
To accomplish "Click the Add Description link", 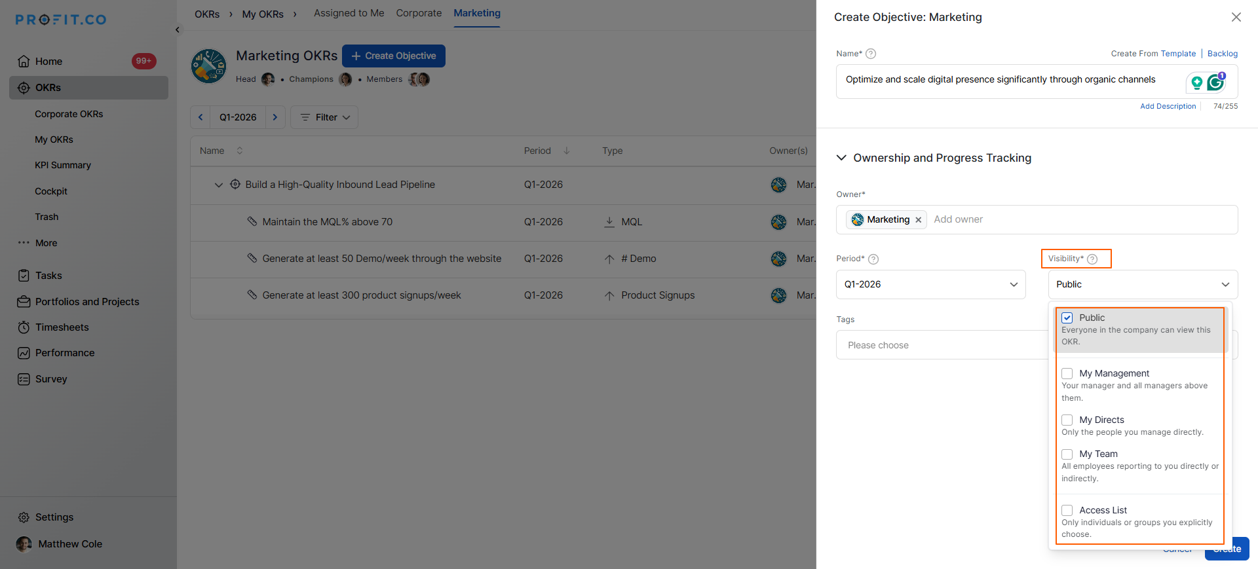I will 1168,106.
